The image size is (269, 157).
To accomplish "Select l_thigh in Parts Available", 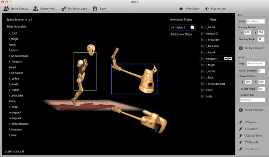I will tap(13, 39).
